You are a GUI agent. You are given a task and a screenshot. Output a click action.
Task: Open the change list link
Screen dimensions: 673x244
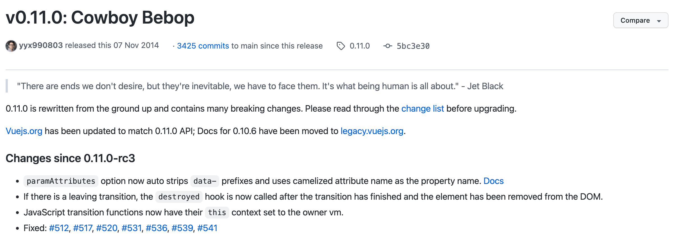pyautogui.click(x=423, y=109)
